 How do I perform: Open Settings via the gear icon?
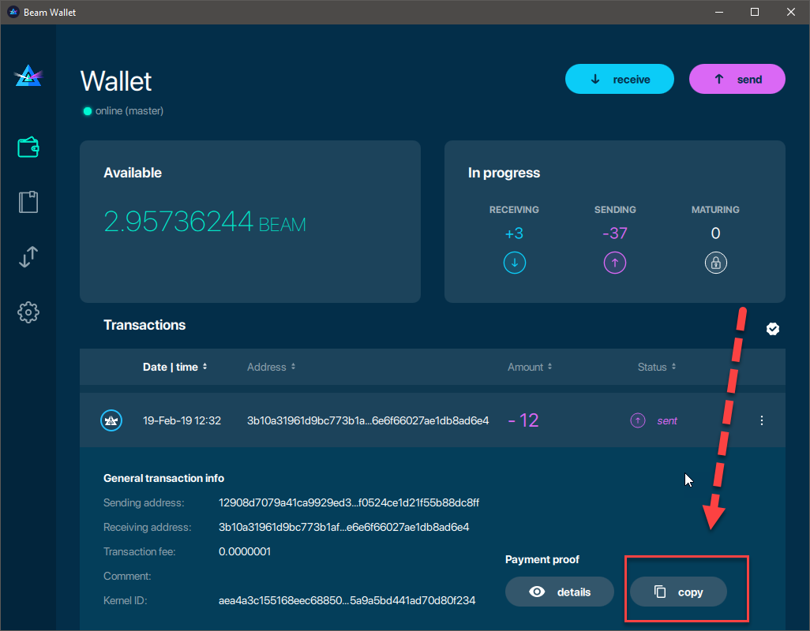(x=28, y=312)
